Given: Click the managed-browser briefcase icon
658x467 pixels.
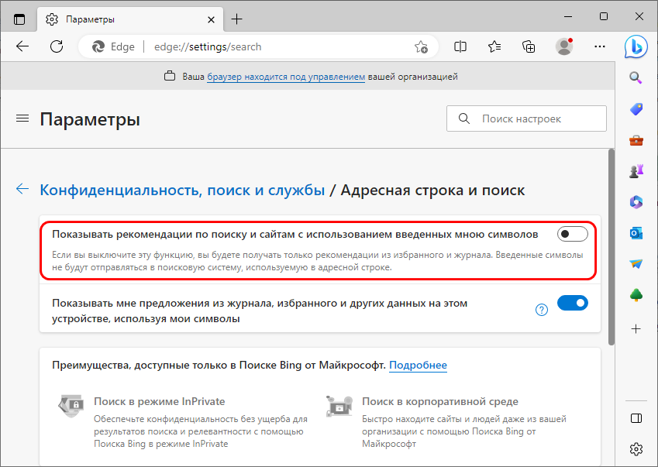Looking at the screenshot, I should [x=170, y=77].
